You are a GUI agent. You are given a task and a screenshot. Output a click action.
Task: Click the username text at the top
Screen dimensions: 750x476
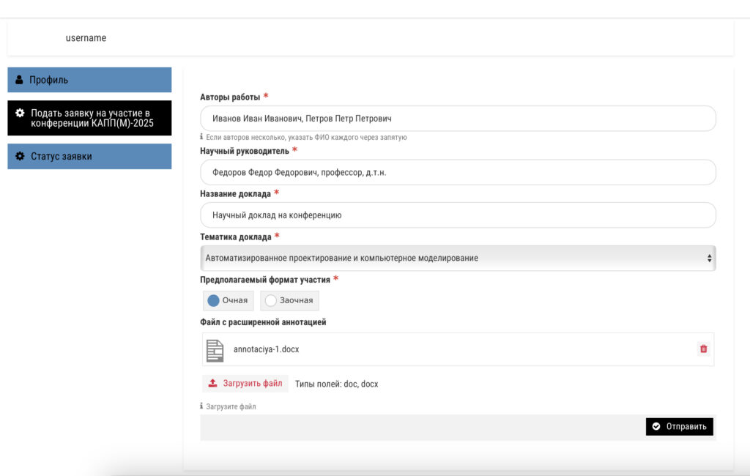pyautogui.click(x=86, y=38)
